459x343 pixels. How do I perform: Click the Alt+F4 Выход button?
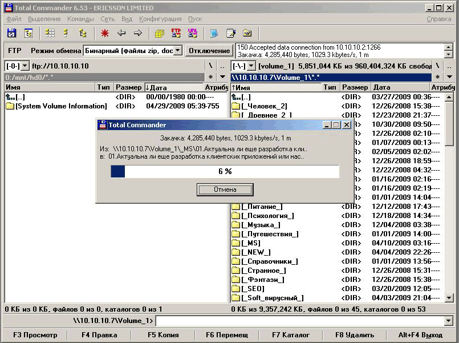pos(420,335)
